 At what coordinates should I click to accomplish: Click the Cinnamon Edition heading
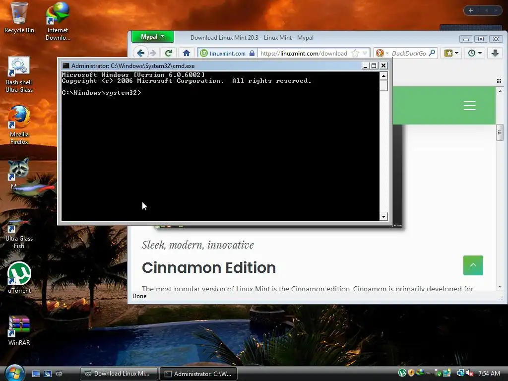[x=209, y=267]
